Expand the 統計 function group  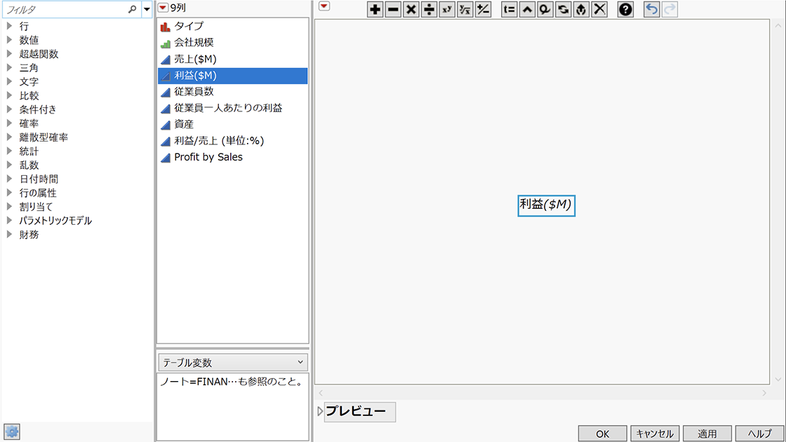click(x=9, y=151)
